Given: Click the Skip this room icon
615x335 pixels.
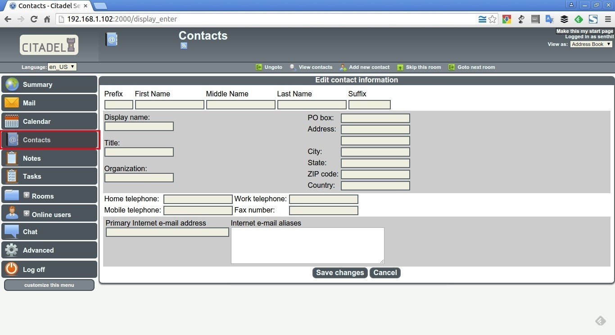Looking at the screenshot, I should pos(400,67).
